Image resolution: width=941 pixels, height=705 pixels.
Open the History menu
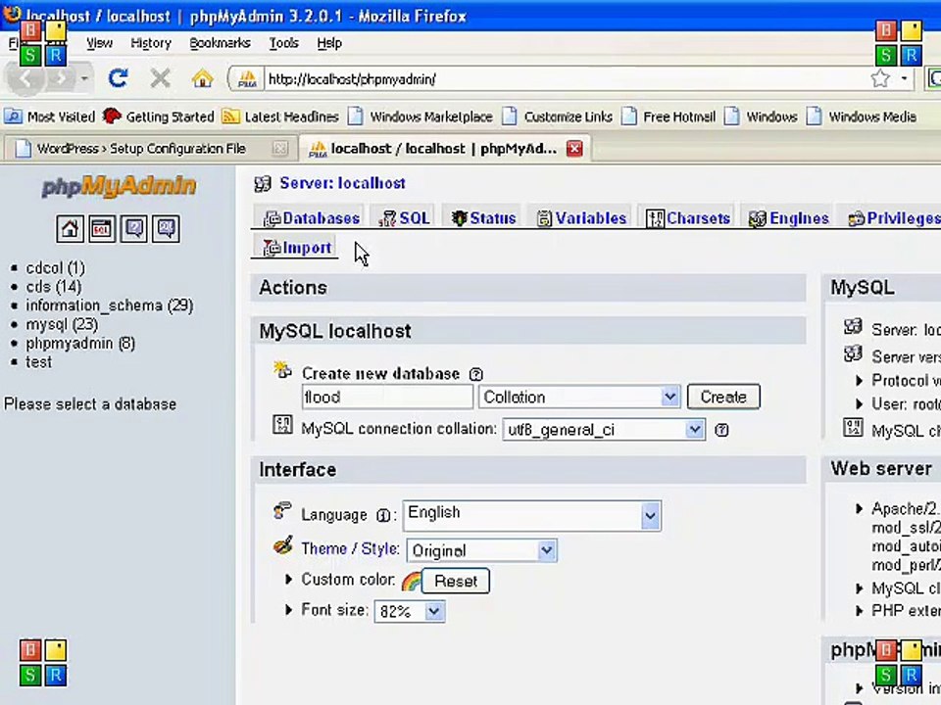point(151,43)
